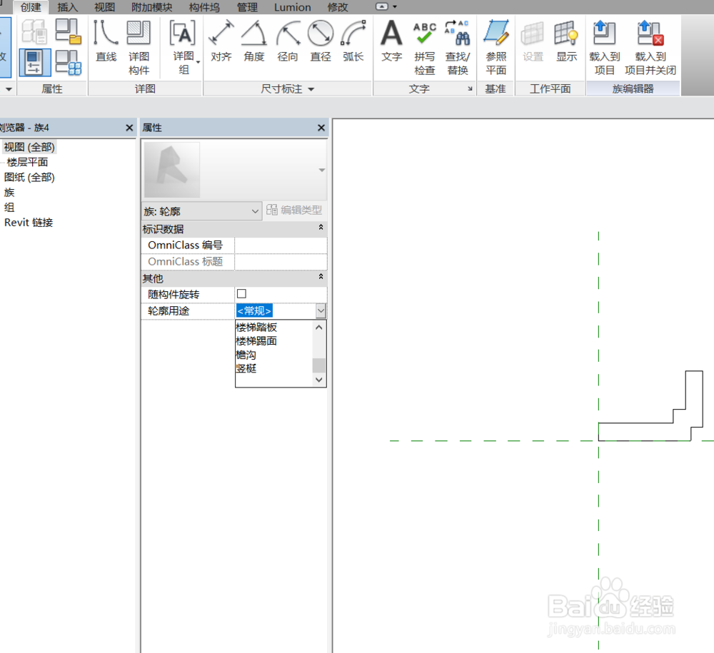Switch to the 创建 ribbon tab
This screenshot has height=653, width=714.
[31, 7]
